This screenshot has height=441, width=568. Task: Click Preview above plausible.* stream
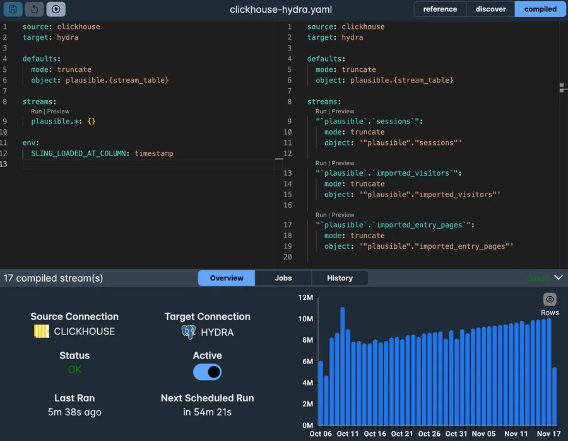coord(58,112)
